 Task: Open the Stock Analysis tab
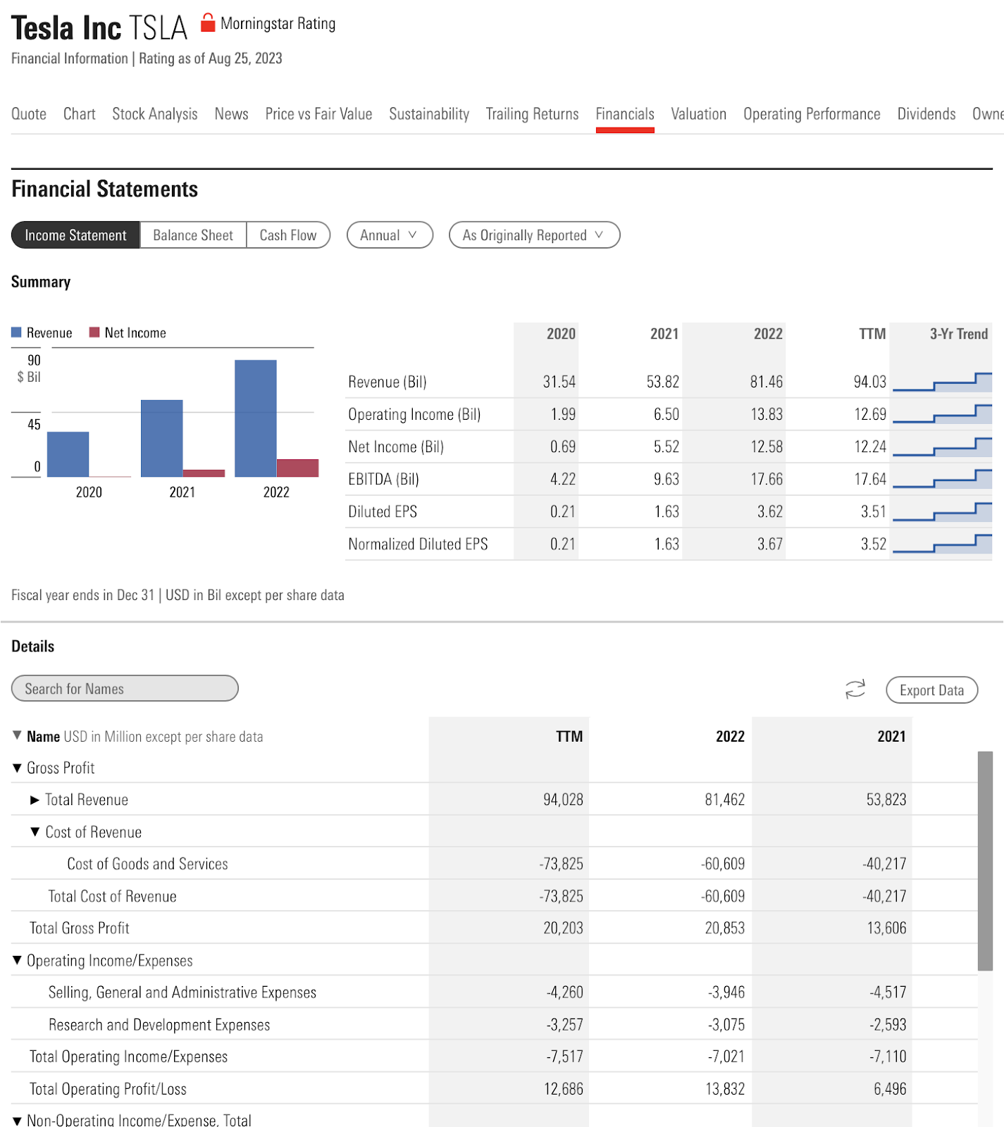[155, 114]
